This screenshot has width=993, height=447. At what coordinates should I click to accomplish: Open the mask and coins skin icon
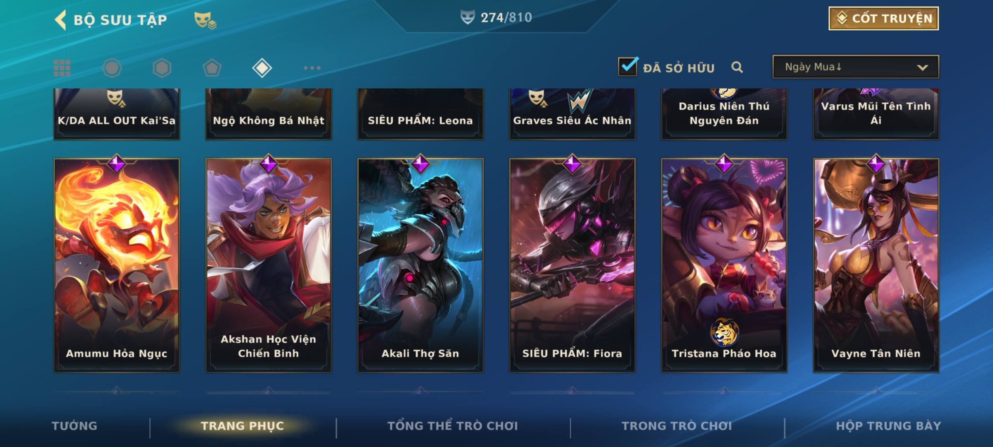point(205,20)
